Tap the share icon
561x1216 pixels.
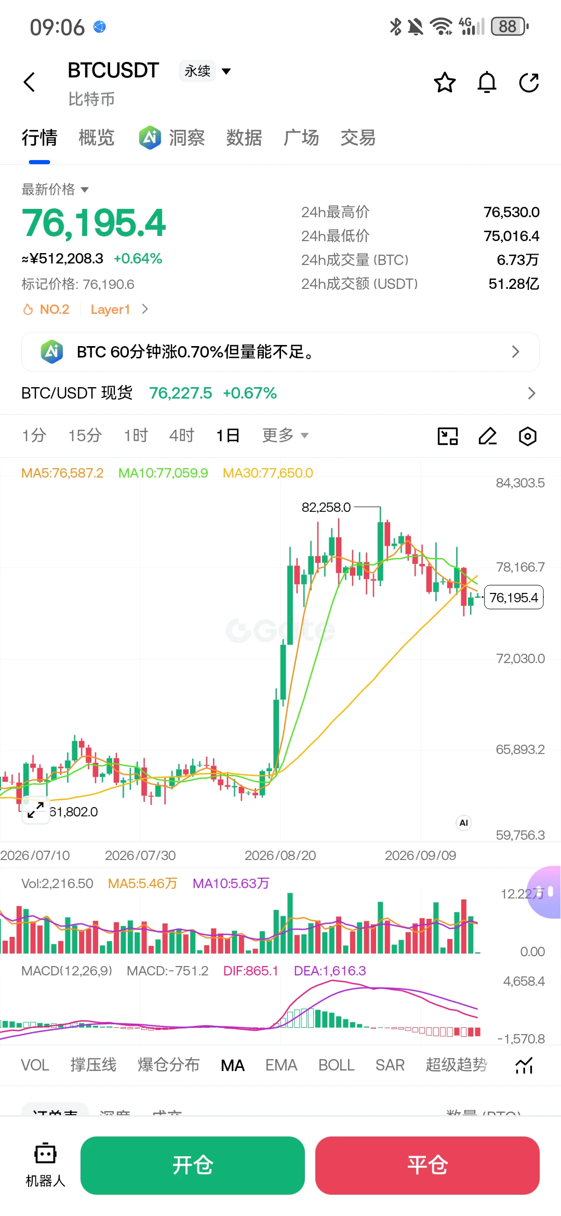529,83
